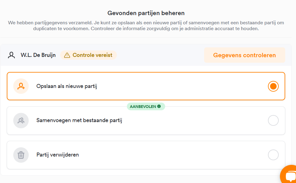Click the merge people icon
This screenshot has width=296, height=183.
pos(21,121)
